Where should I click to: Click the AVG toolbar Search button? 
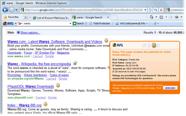coord(78,24)
